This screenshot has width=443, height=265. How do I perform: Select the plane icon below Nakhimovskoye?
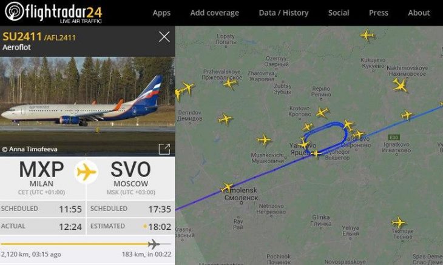pos(400,86)
